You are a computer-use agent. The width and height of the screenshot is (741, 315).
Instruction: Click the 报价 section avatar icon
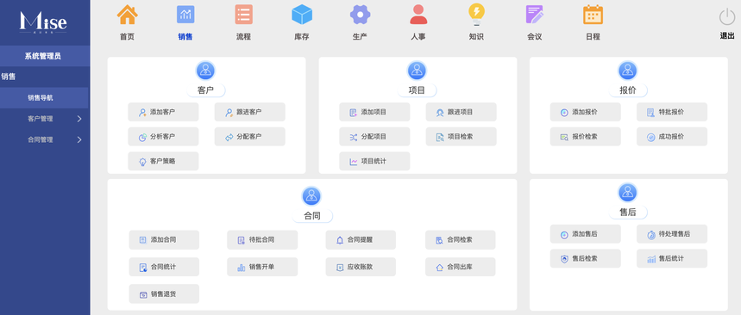pos(628,71)
